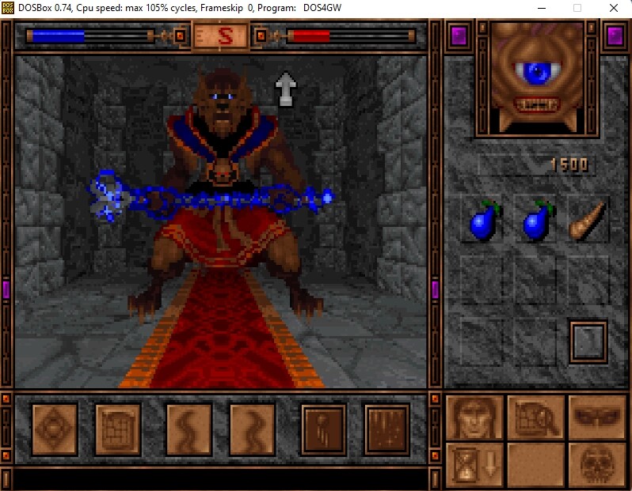Open the one-eyed monster portrait

[536, 77]
